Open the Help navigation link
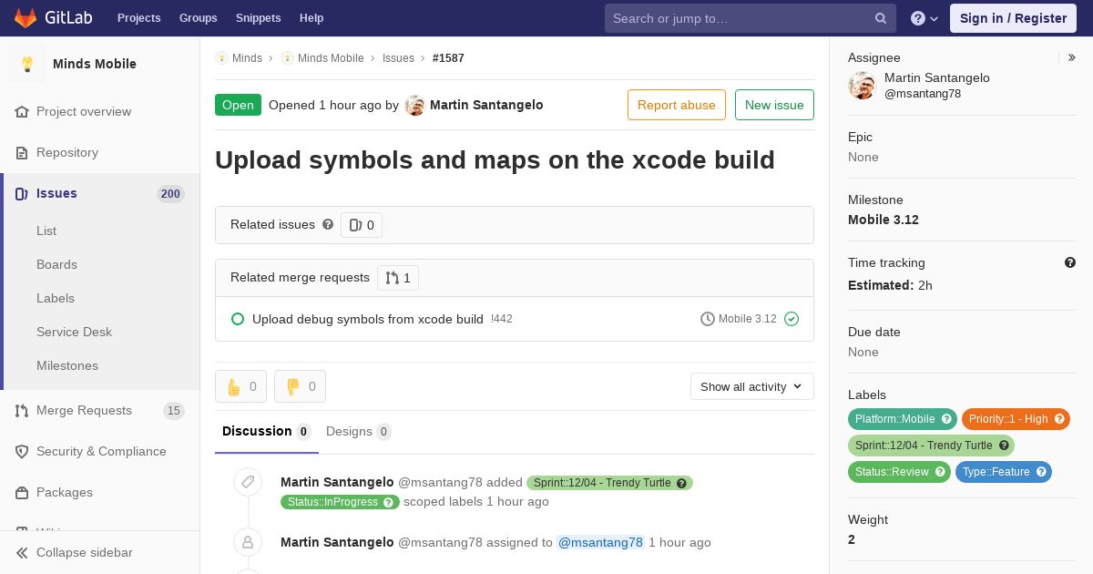Image resolution: width=1093 pixels, height=574 pixels. click(312, 18)
